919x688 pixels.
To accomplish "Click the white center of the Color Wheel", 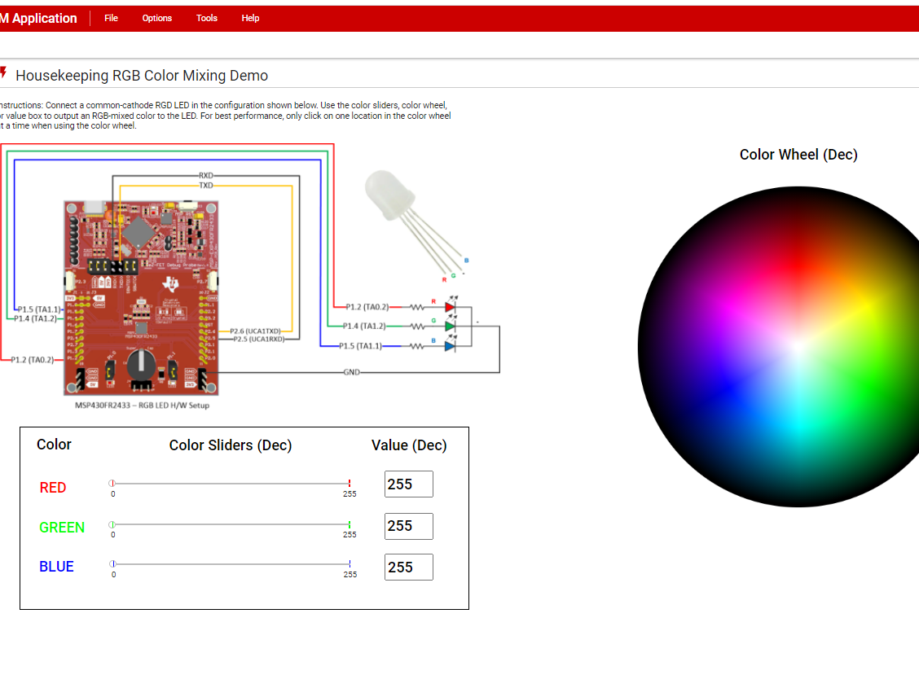I will tap(798, 346).
